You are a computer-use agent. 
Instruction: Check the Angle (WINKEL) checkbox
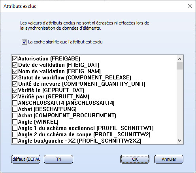(15, 122)
